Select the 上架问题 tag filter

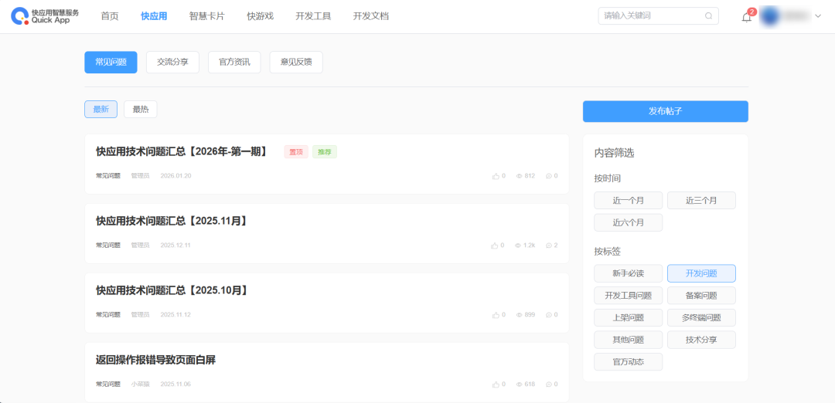click(629, 317)
